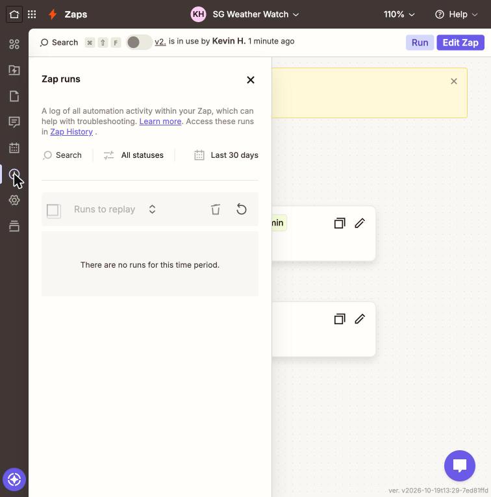Open the calendar sidebar icon
The width and height of the screenshot is (491, 497).
14,148
